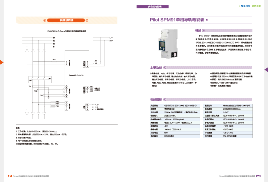The width and height of the screenshot is (268, 182).
Task: Click the 通讯协议 row in the specs table
Action: [x=228, y=106]
